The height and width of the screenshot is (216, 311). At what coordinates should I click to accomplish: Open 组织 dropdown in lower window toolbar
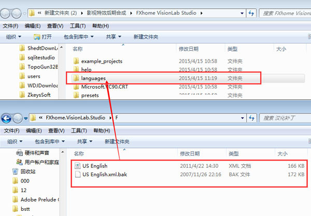coord(15,141)
